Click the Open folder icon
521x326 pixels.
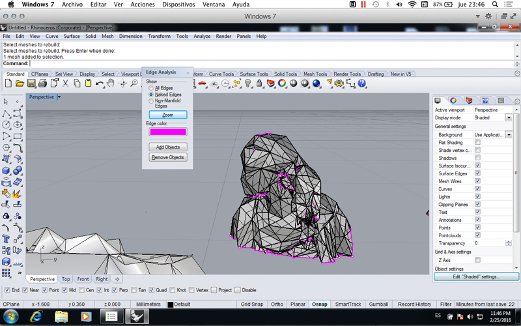point(20,83)
